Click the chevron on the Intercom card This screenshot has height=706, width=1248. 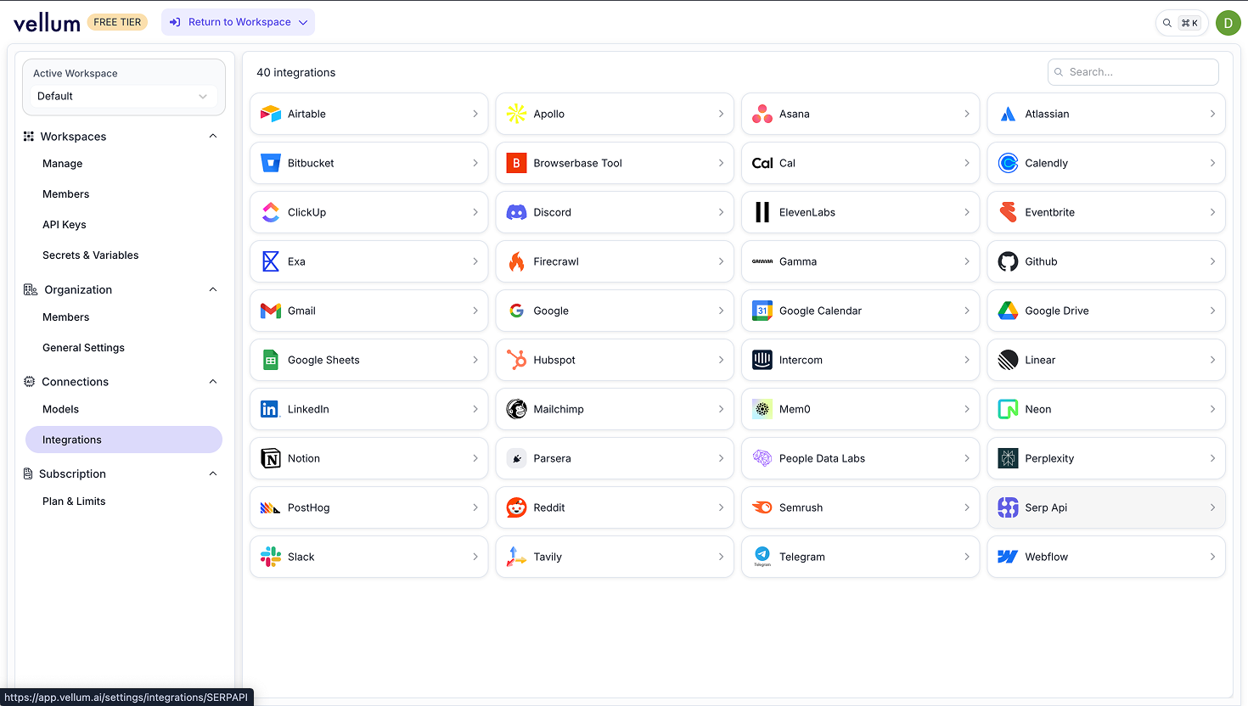966,360
